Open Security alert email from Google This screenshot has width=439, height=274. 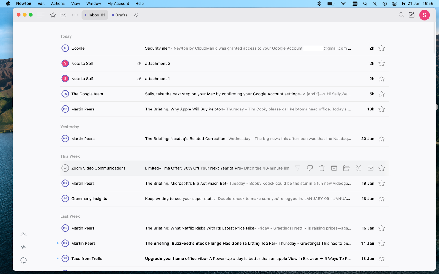point(224,48)
